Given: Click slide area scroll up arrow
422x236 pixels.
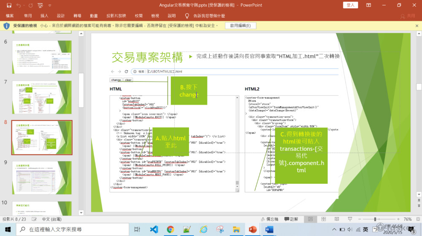Looking at the screenshot, I should tap(419, 34).
